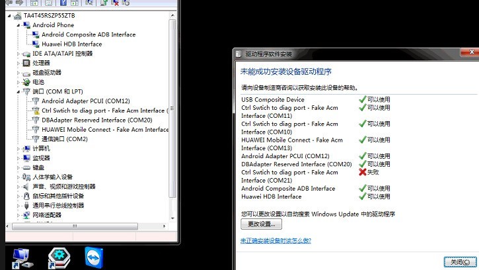Screen dimensions: 479x270
Task: Click the blue Help icon in the toolbar
Action: [x=63, y=3]
